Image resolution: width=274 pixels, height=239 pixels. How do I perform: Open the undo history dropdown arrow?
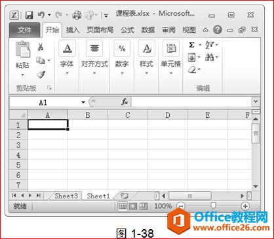(x=49, y=15)
